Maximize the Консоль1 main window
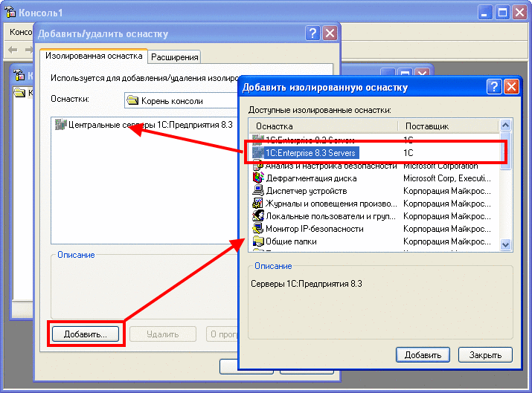532x393 pixels. [502, 13]
